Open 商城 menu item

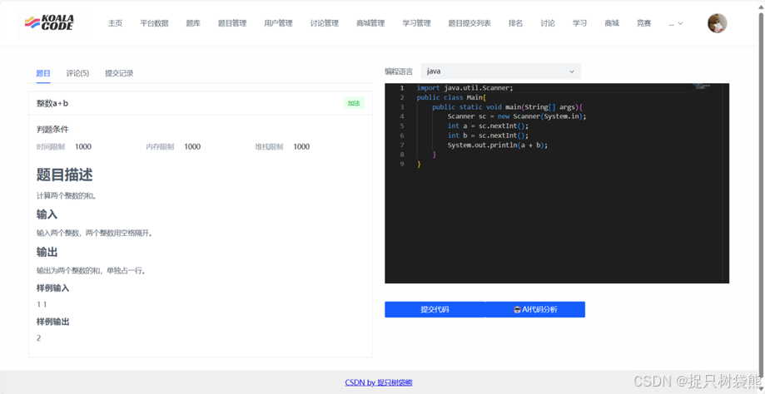pyautogui.click(x=612, y=23)
